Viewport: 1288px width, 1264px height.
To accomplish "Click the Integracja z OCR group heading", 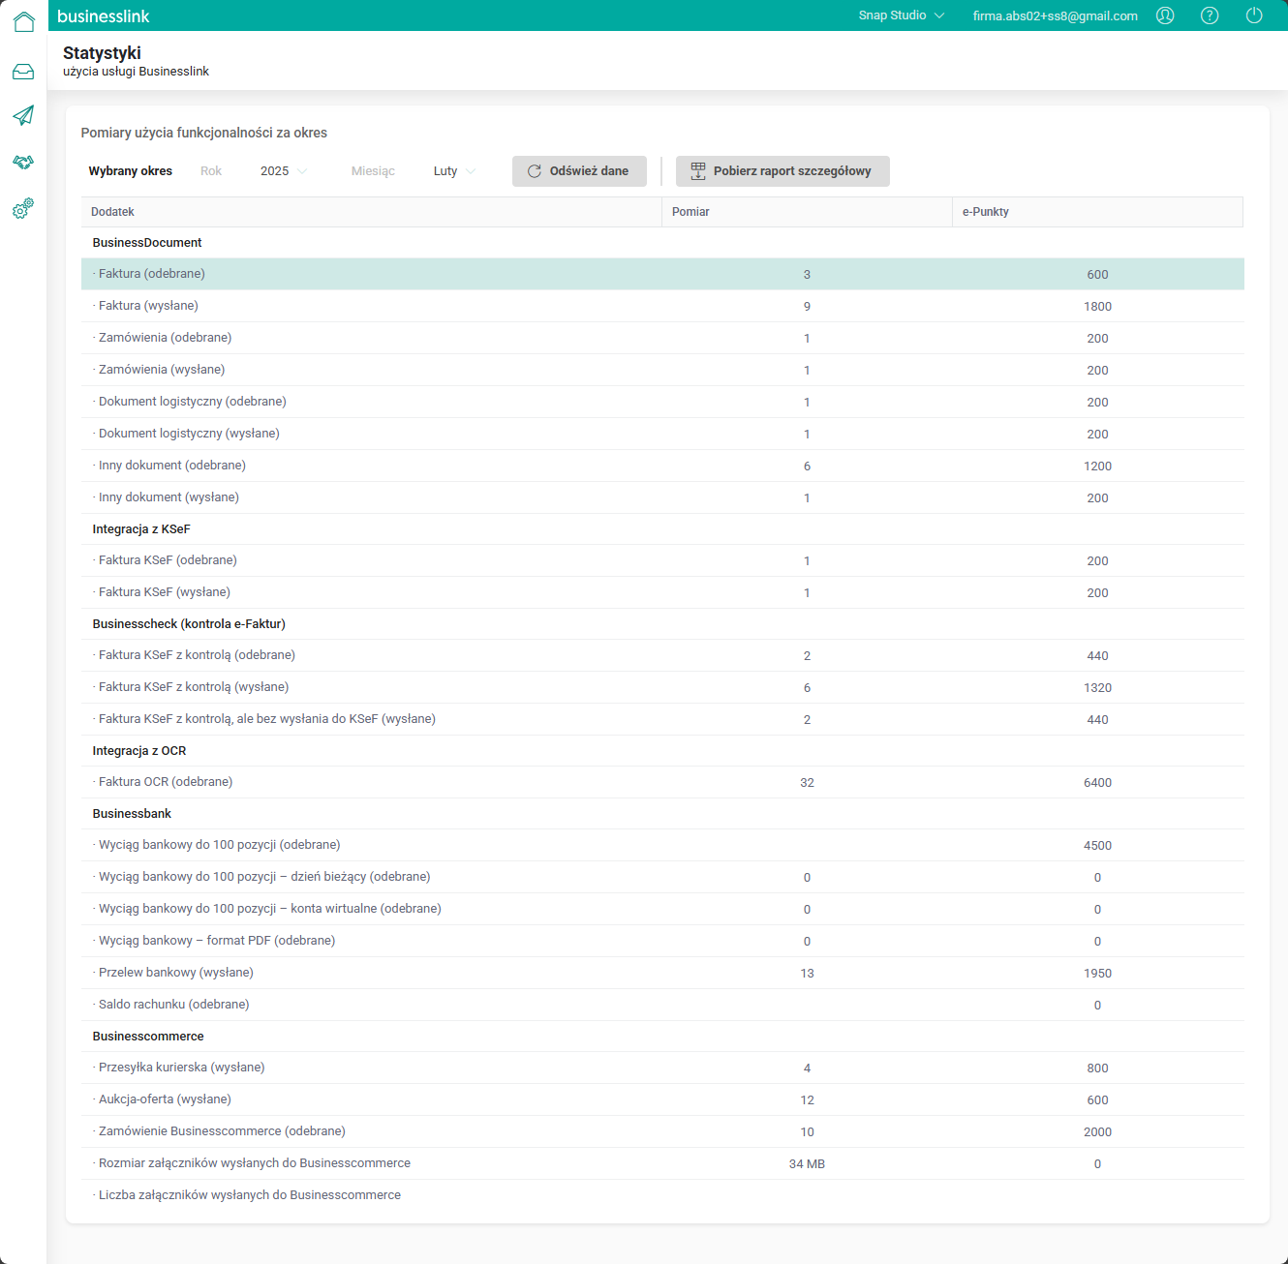I will 139,751.
